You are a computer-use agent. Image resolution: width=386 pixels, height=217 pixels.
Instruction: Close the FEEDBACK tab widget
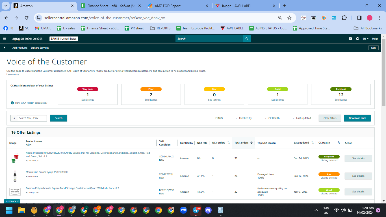point(18,201)
